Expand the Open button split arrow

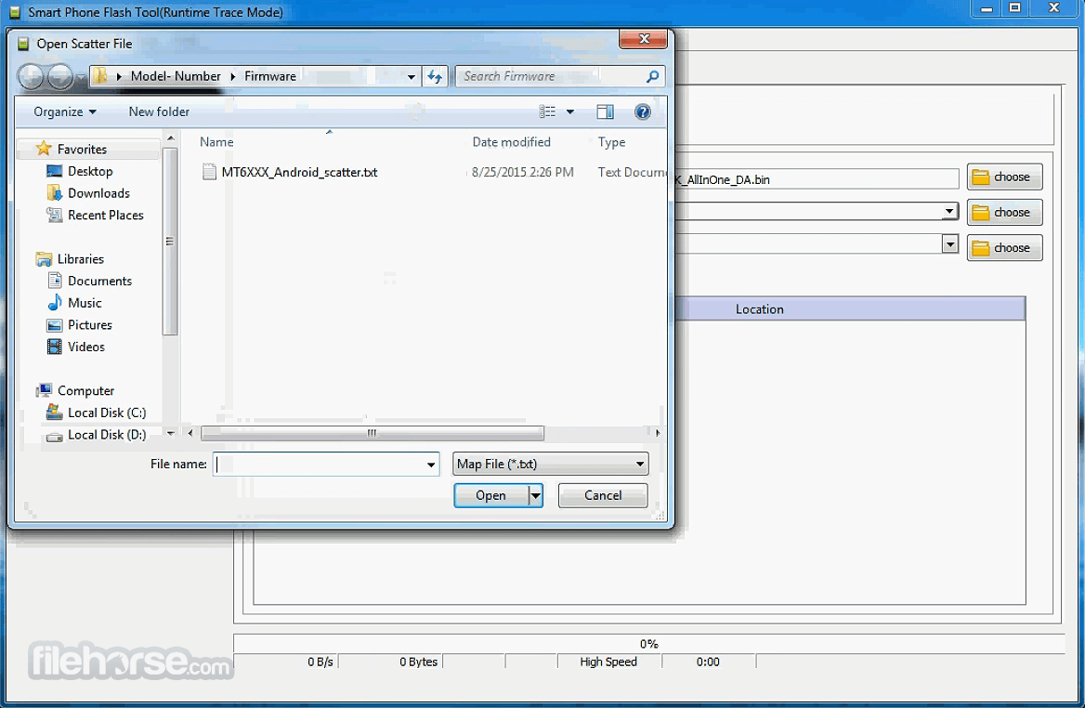536,495
